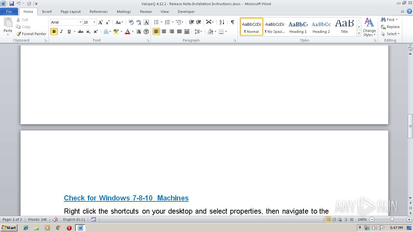Click Distributed alignment icon
The height and width of the screenshot is (232, 413).
click(x=187, y=32)
